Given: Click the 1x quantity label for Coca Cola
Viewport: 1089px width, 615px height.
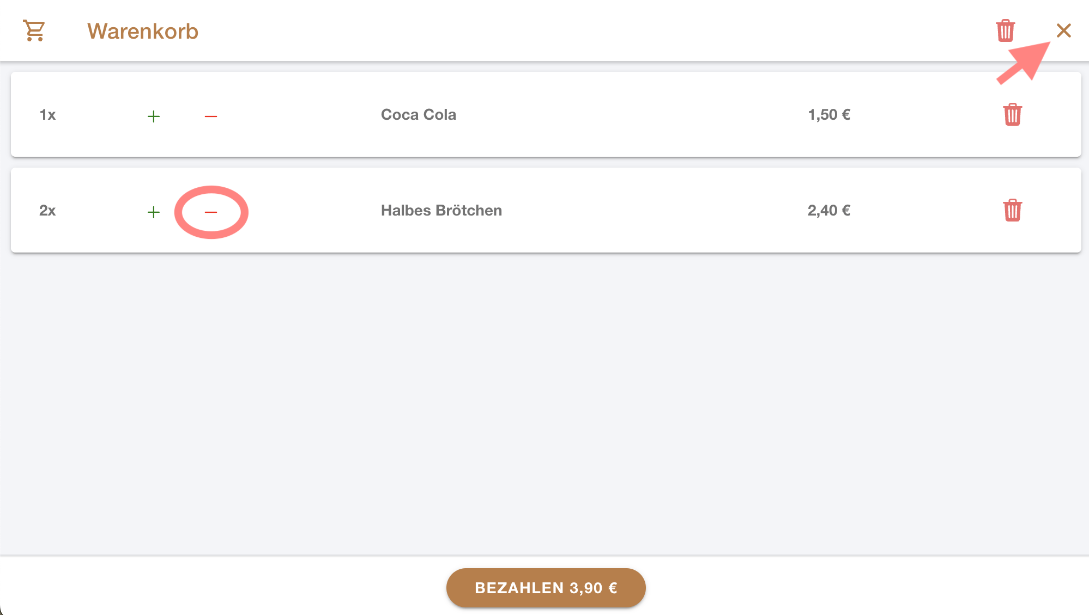Looking at the screenshot, I should [x=47, y=115].
